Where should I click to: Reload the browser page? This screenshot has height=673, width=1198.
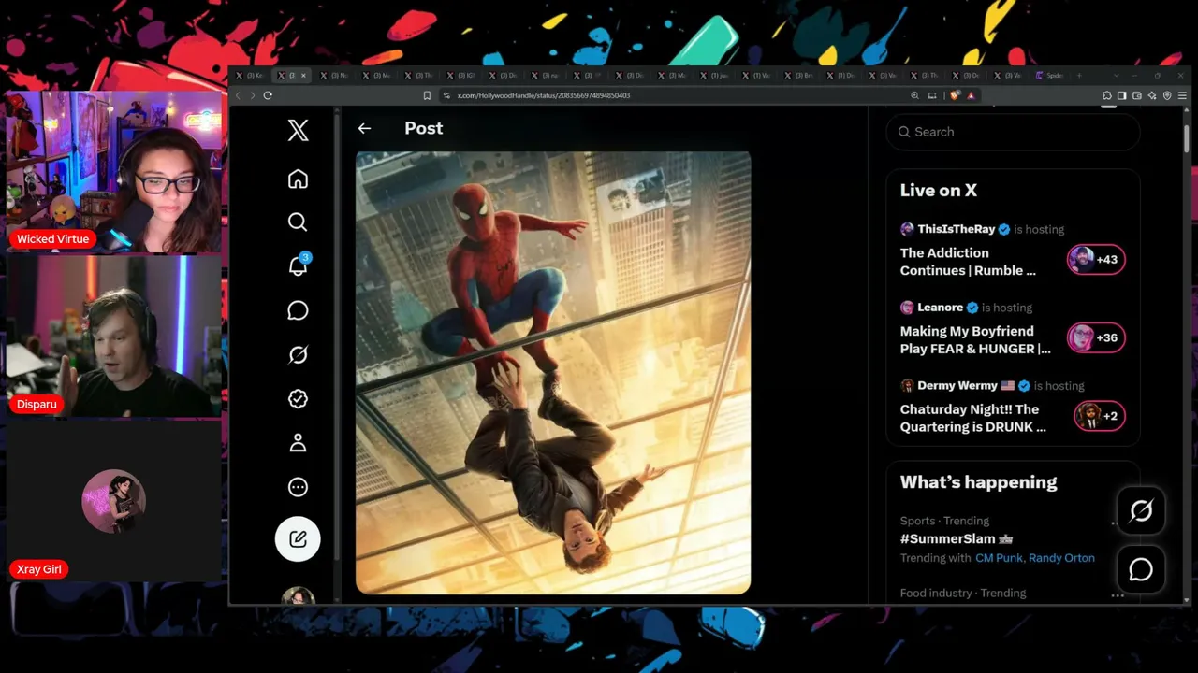[x=268, y=95]
